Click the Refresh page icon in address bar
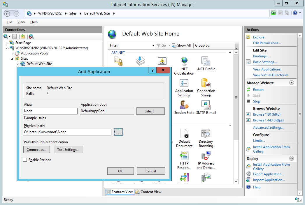 click(x=274, y=13)
